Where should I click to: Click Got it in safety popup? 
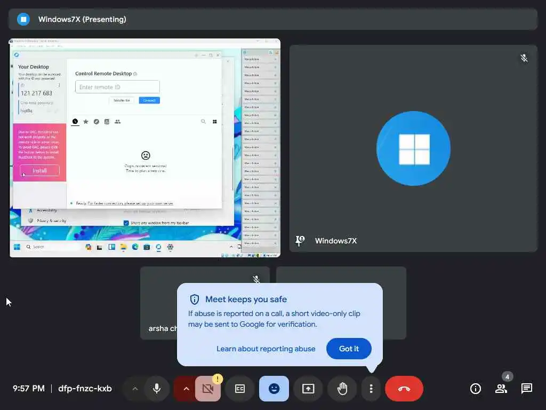[349, 349]
